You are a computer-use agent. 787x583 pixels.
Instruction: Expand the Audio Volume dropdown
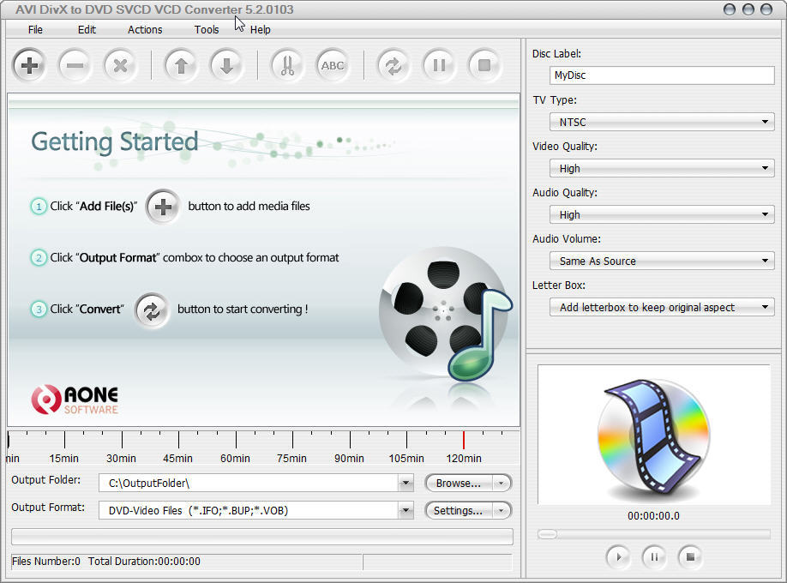pyautogui.click(x=662, y=261)
